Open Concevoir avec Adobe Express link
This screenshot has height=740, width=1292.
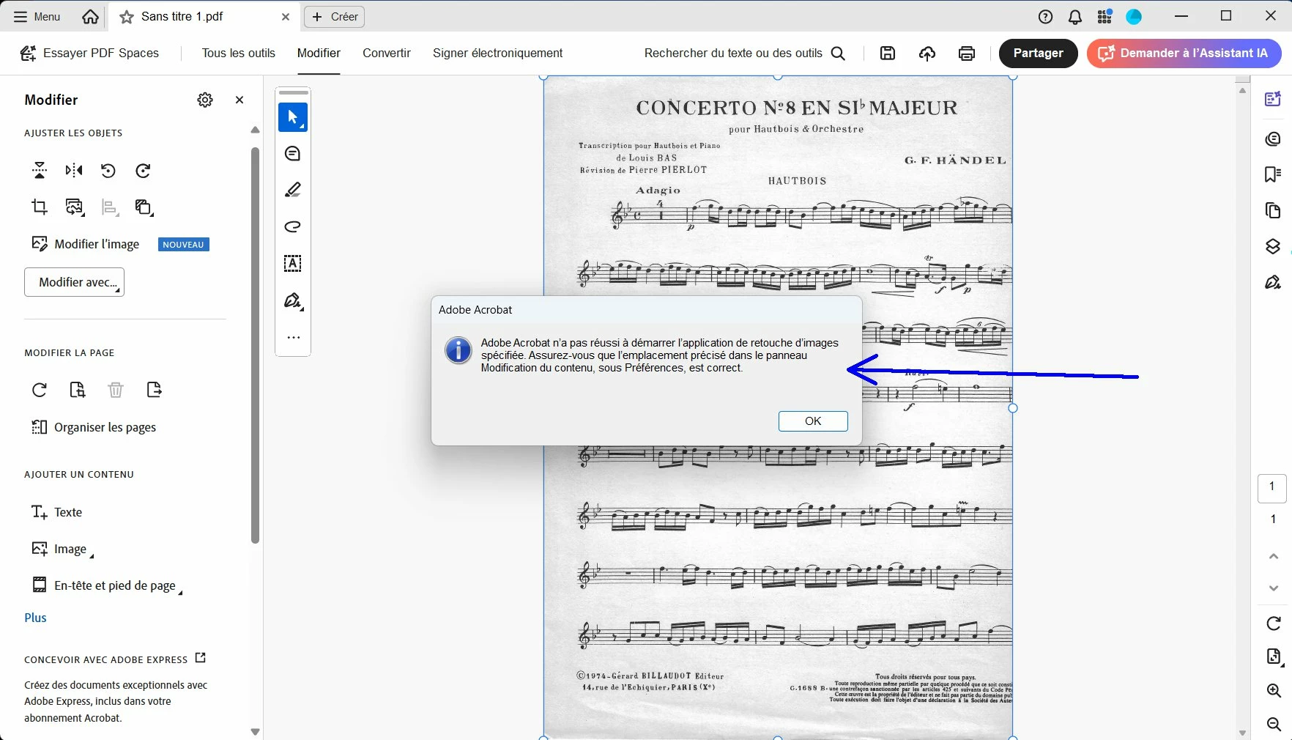pyautogui.click(x=115, y=659)
